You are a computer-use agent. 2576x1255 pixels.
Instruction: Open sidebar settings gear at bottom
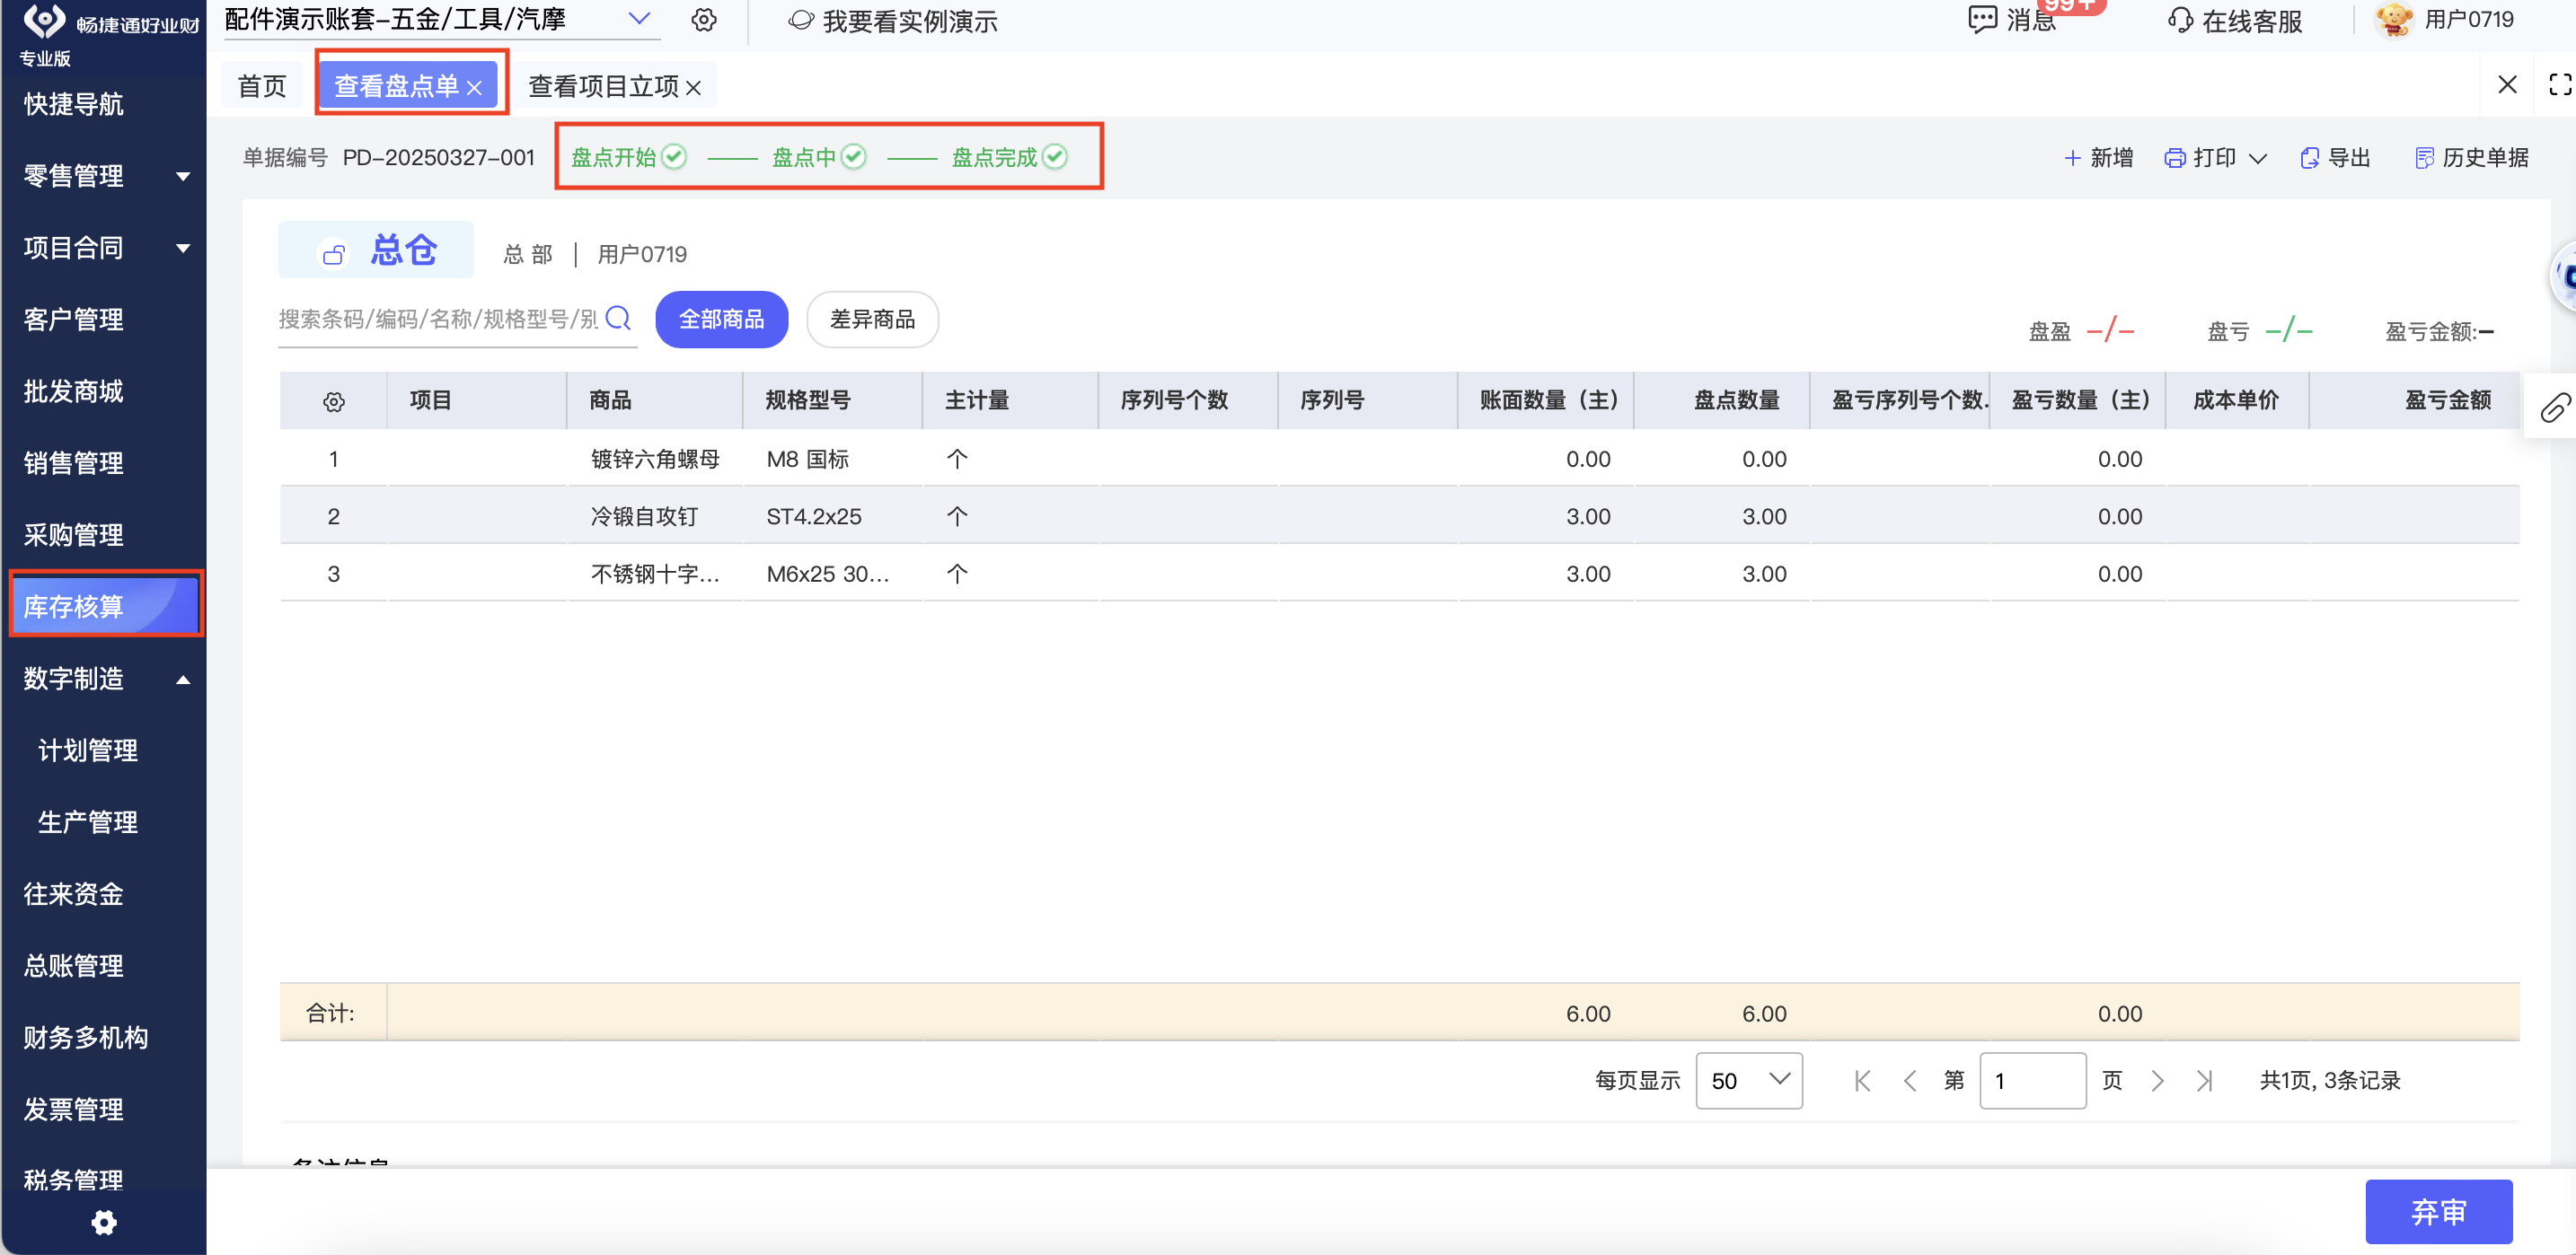pos(104,1222)
